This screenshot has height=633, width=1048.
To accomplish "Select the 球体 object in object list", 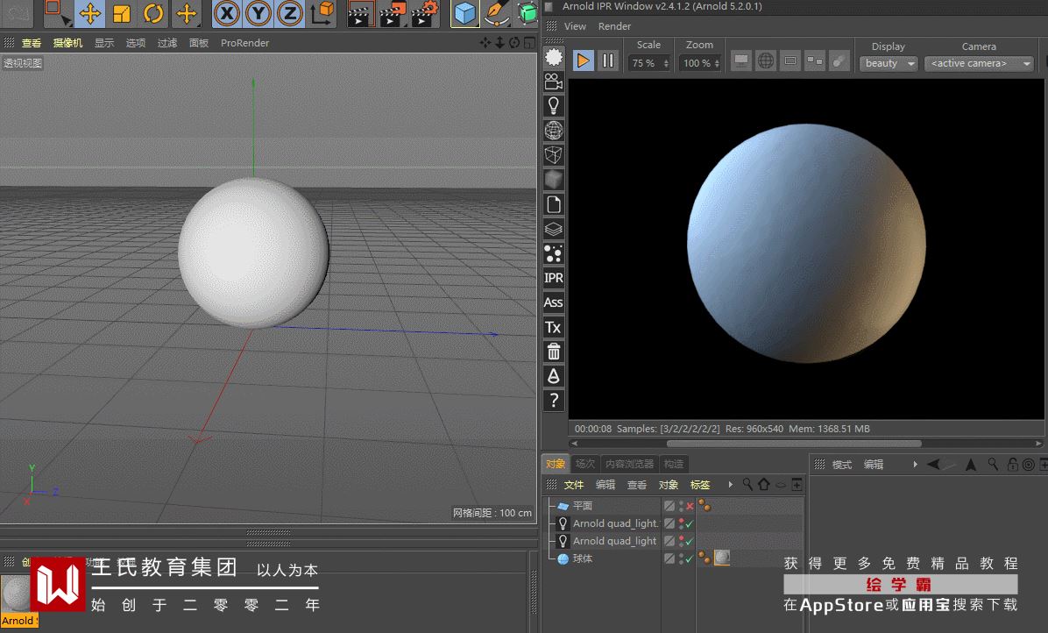I will coord(583,558).
